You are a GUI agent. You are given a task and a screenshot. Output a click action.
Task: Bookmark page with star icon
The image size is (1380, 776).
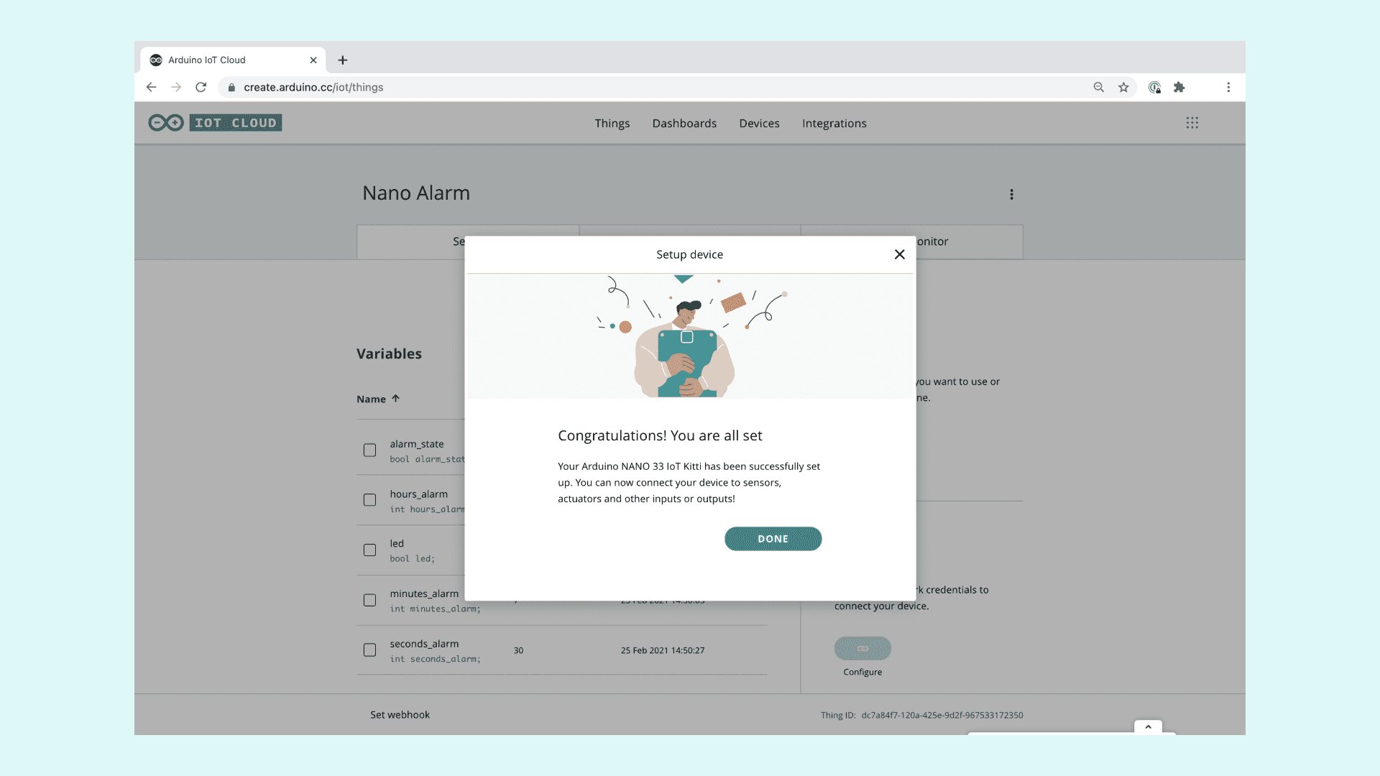(1123, 87)
